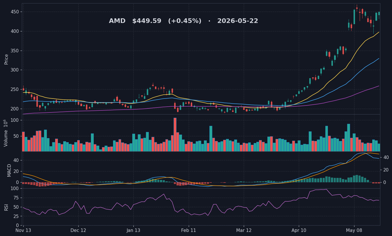Image resolution: width=392 pixels, height=236 pixels.
Task: Click the 450 price tick label
Action: pos(15,12)
